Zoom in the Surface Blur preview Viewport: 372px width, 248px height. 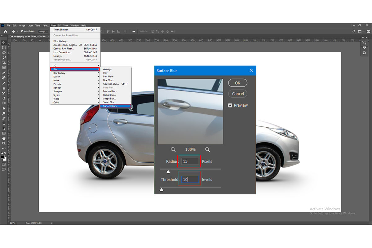[x=207, y=149]
